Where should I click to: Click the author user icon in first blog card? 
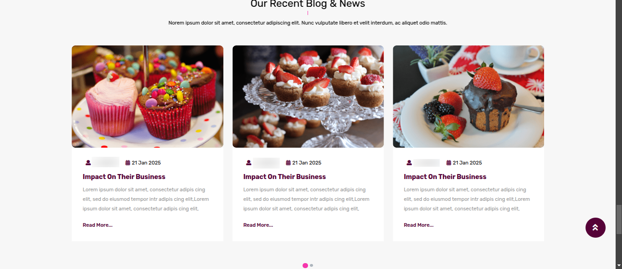pos(88,163)
